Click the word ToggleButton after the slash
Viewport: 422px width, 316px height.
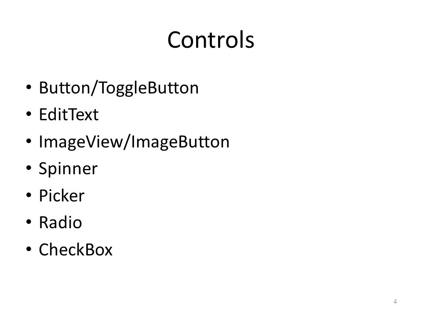[149, 88]
